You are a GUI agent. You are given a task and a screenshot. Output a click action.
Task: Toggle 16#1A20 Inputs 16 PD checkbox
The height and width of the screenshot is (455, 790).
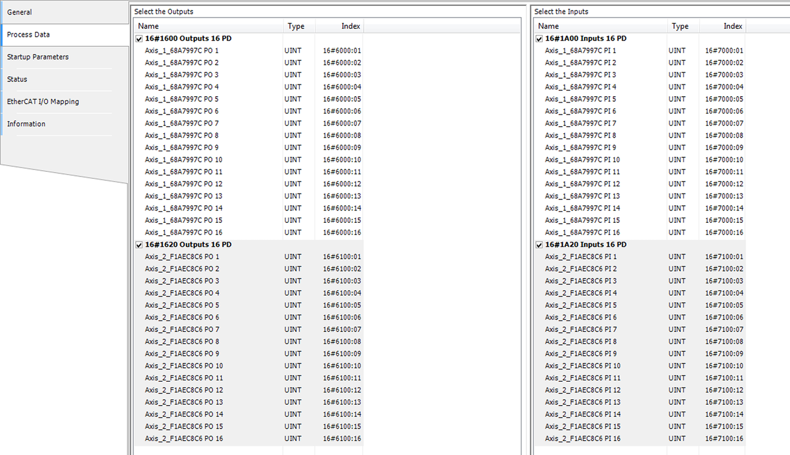click(539, 245)
